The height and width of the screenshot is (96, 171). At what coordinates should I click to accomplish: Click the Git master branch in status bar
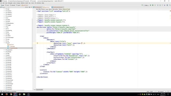[161, 92]
